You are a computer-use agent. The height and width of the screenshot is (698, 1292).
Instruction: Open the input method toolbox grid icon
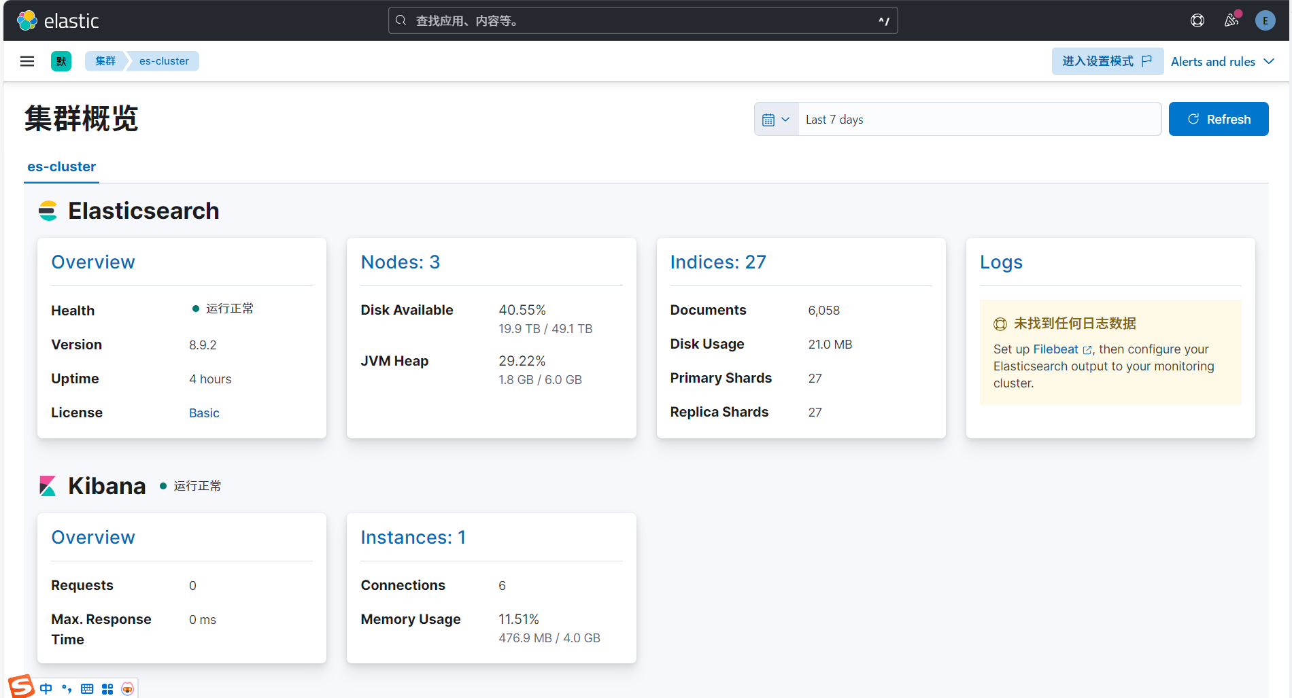click(107, 688)
